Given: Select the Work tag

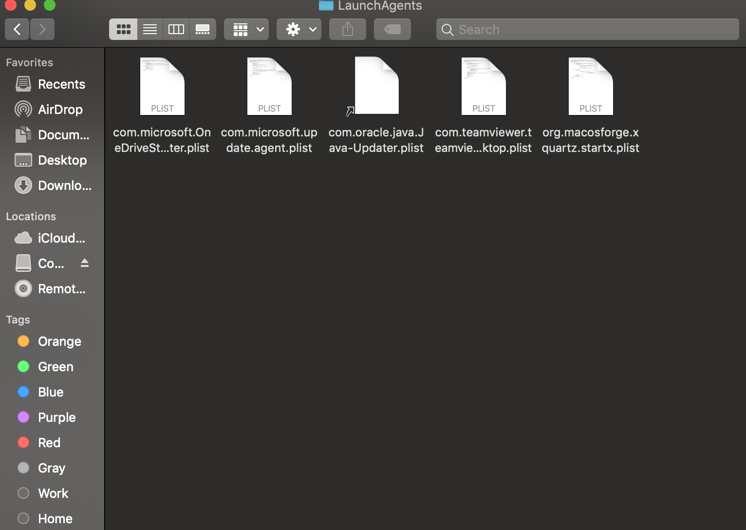Looking at the screenshot, I should (x=23, y=493).
